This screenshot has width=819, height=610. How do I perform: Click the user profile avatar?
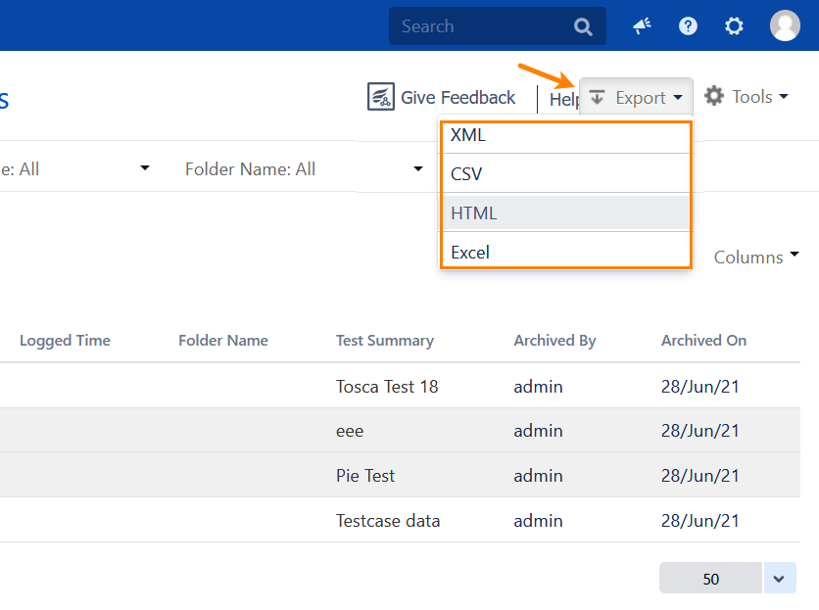coord(785,26)
